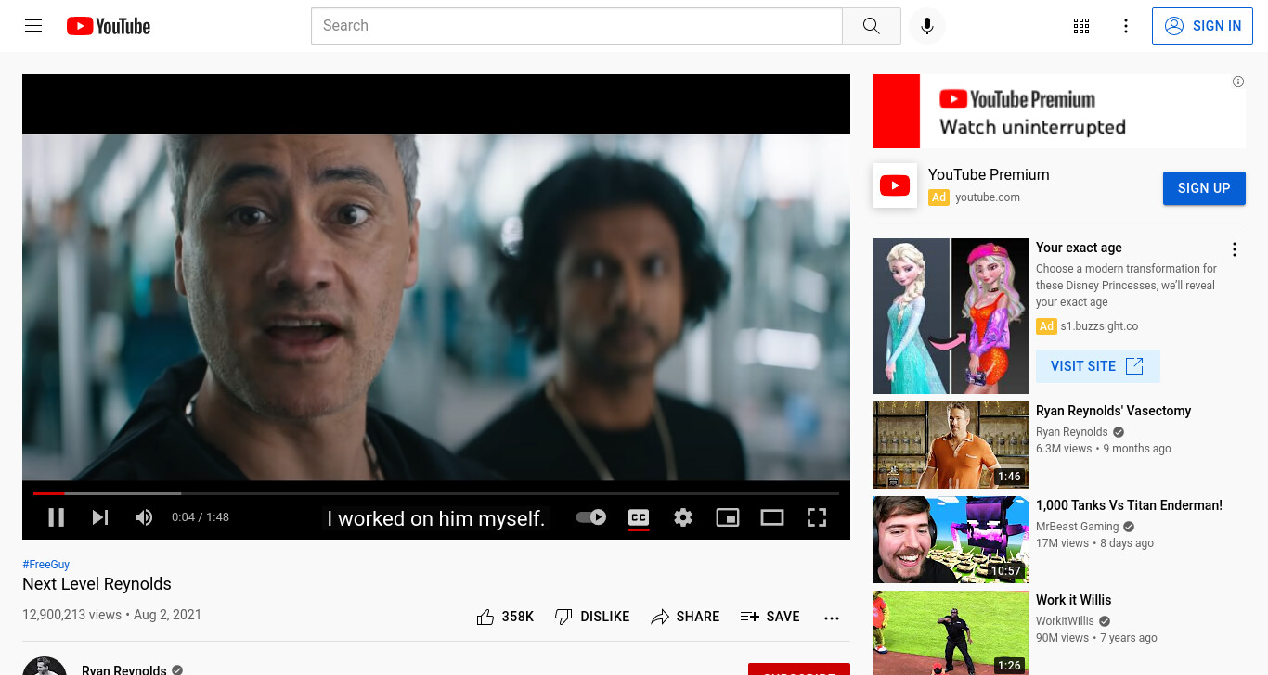Open 1,000 Tanks Vs Titan Enderman thumbnail
Screen dimensions: 1268x675
point(951,540)
